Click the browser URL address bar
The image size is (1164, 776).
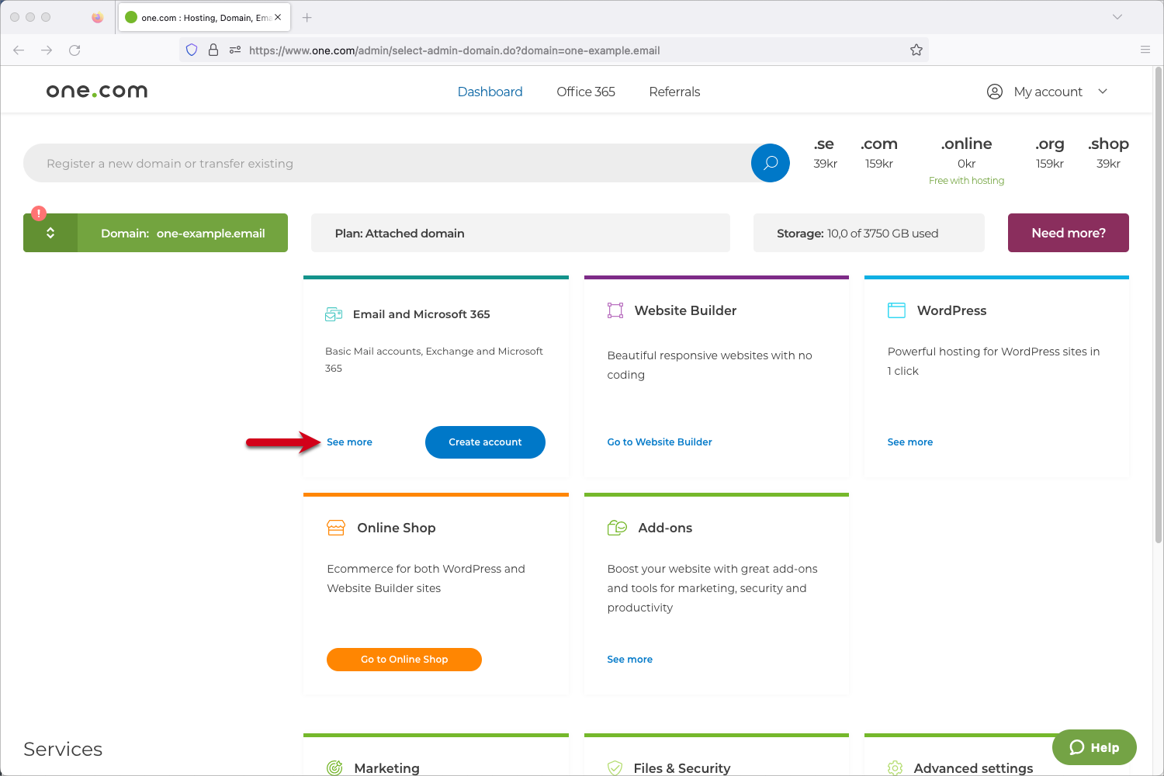[555, 50]
